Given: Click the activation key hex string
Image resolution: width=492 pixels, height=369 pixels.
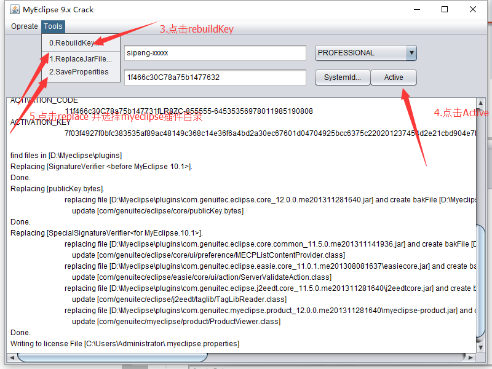Looking at the screenshot, I should tap(270, 133).
